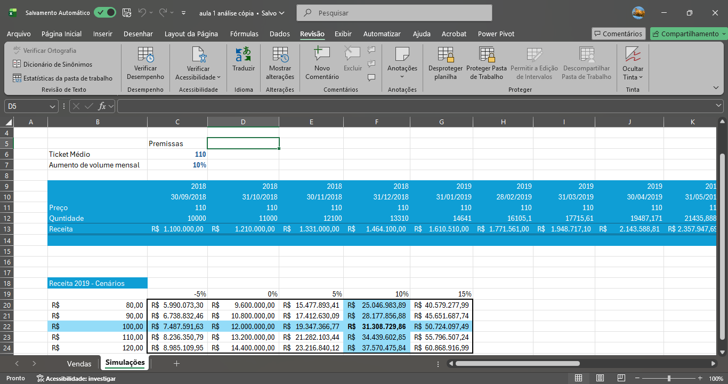Click Desproteger planilha

(x=446, y=64)
